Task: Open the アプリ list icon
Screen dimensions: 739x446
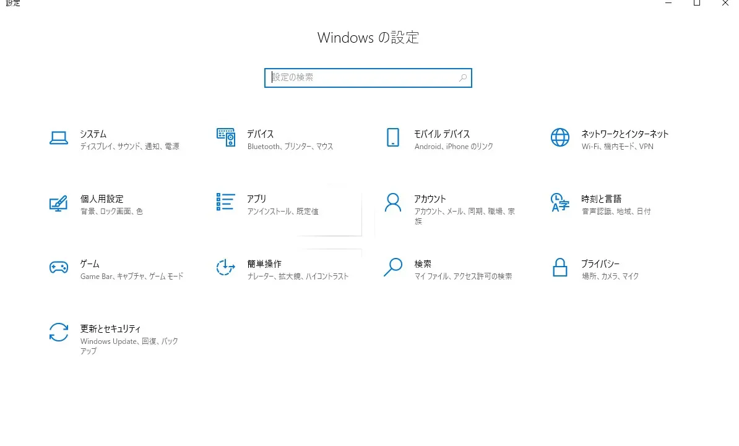Action: (225, 202)
